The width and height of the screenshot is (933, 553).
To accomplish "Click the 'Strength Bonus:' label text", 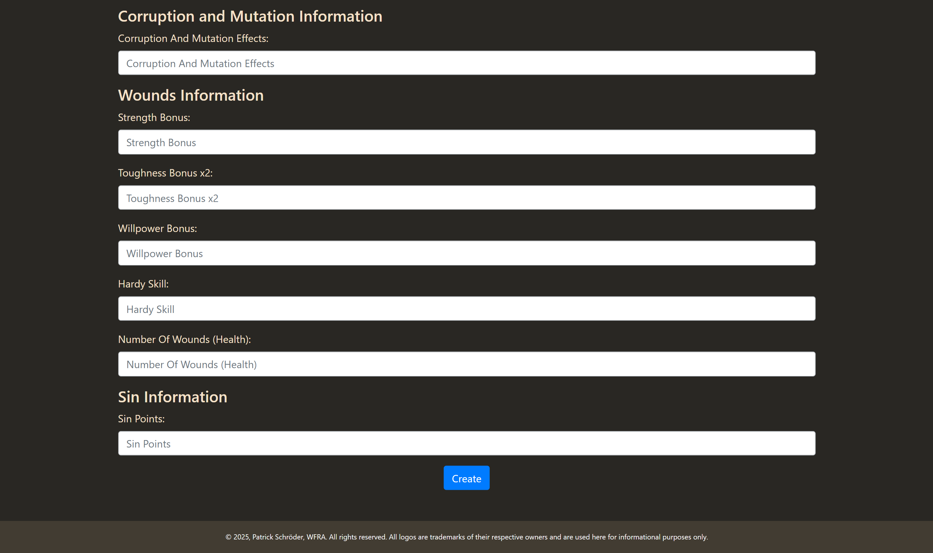I will [154, 117].
